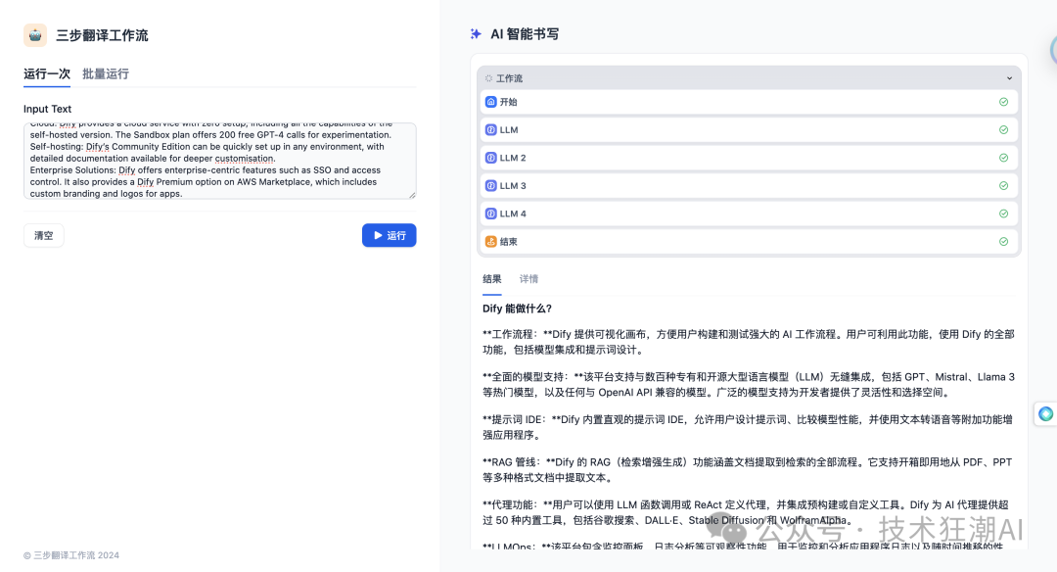Open the 结束 node row details
Image resolution: width=1057 pixels, height=572 pixels.
coord(749,242)
